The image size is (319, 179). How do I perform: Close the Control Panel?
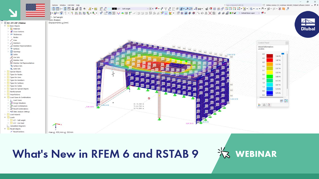(287, 43)
